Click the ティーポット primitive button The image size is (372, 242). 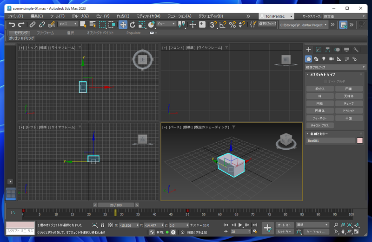320,118
